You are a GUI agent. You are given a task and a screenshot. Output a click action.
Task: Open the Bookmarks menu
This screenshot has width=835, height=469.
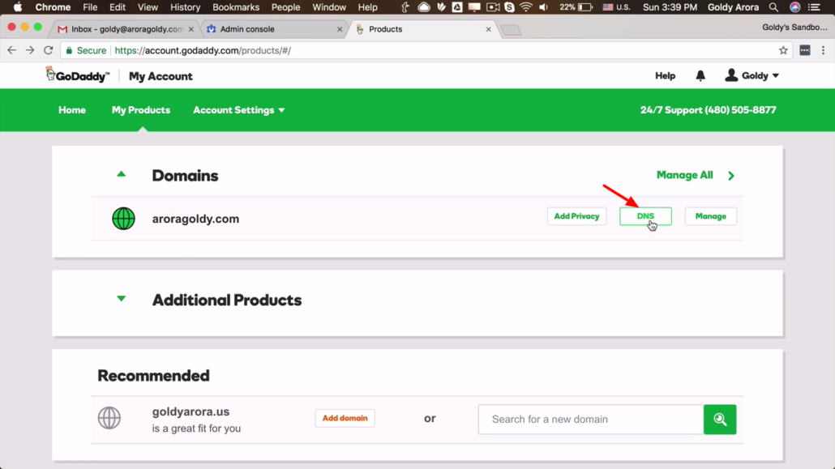[236, 7]
